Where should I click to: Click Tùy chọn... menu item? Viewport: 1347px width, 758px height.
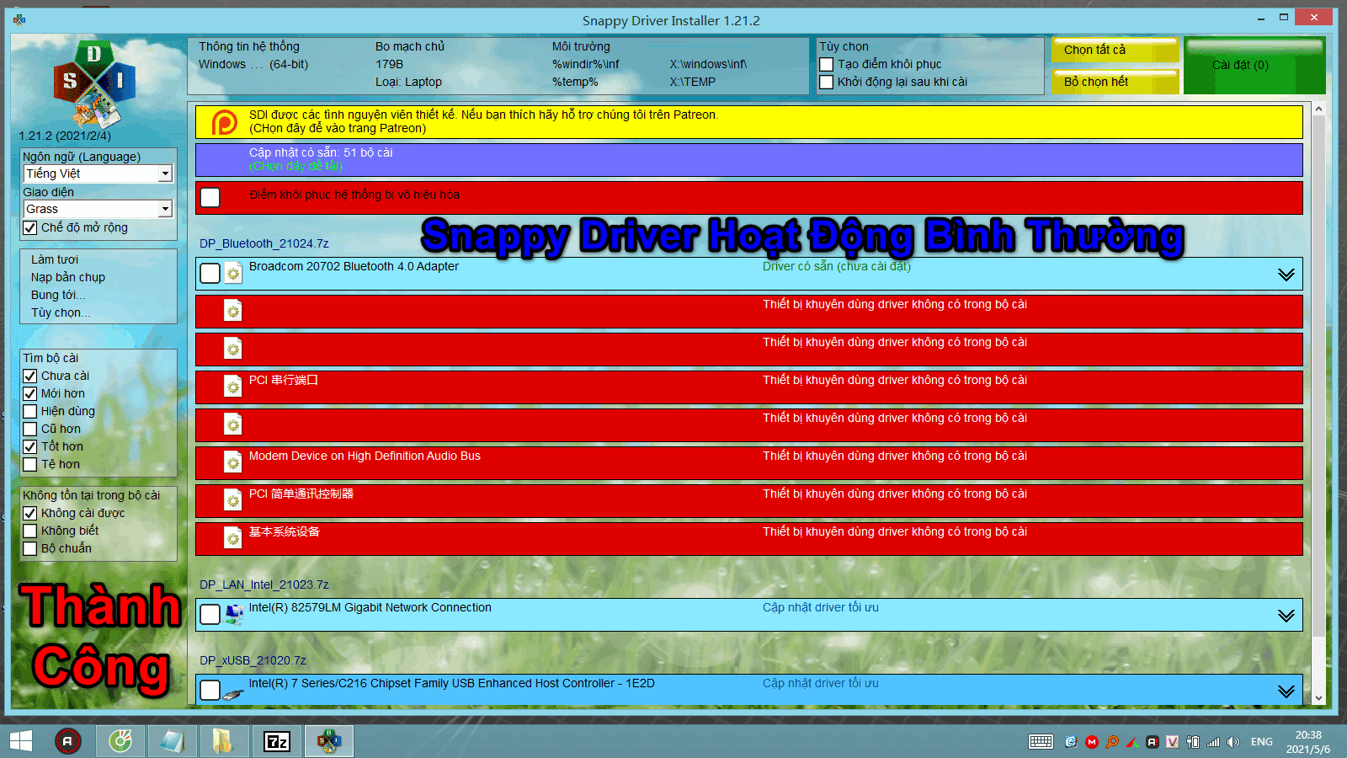click(x=61, y=312)
